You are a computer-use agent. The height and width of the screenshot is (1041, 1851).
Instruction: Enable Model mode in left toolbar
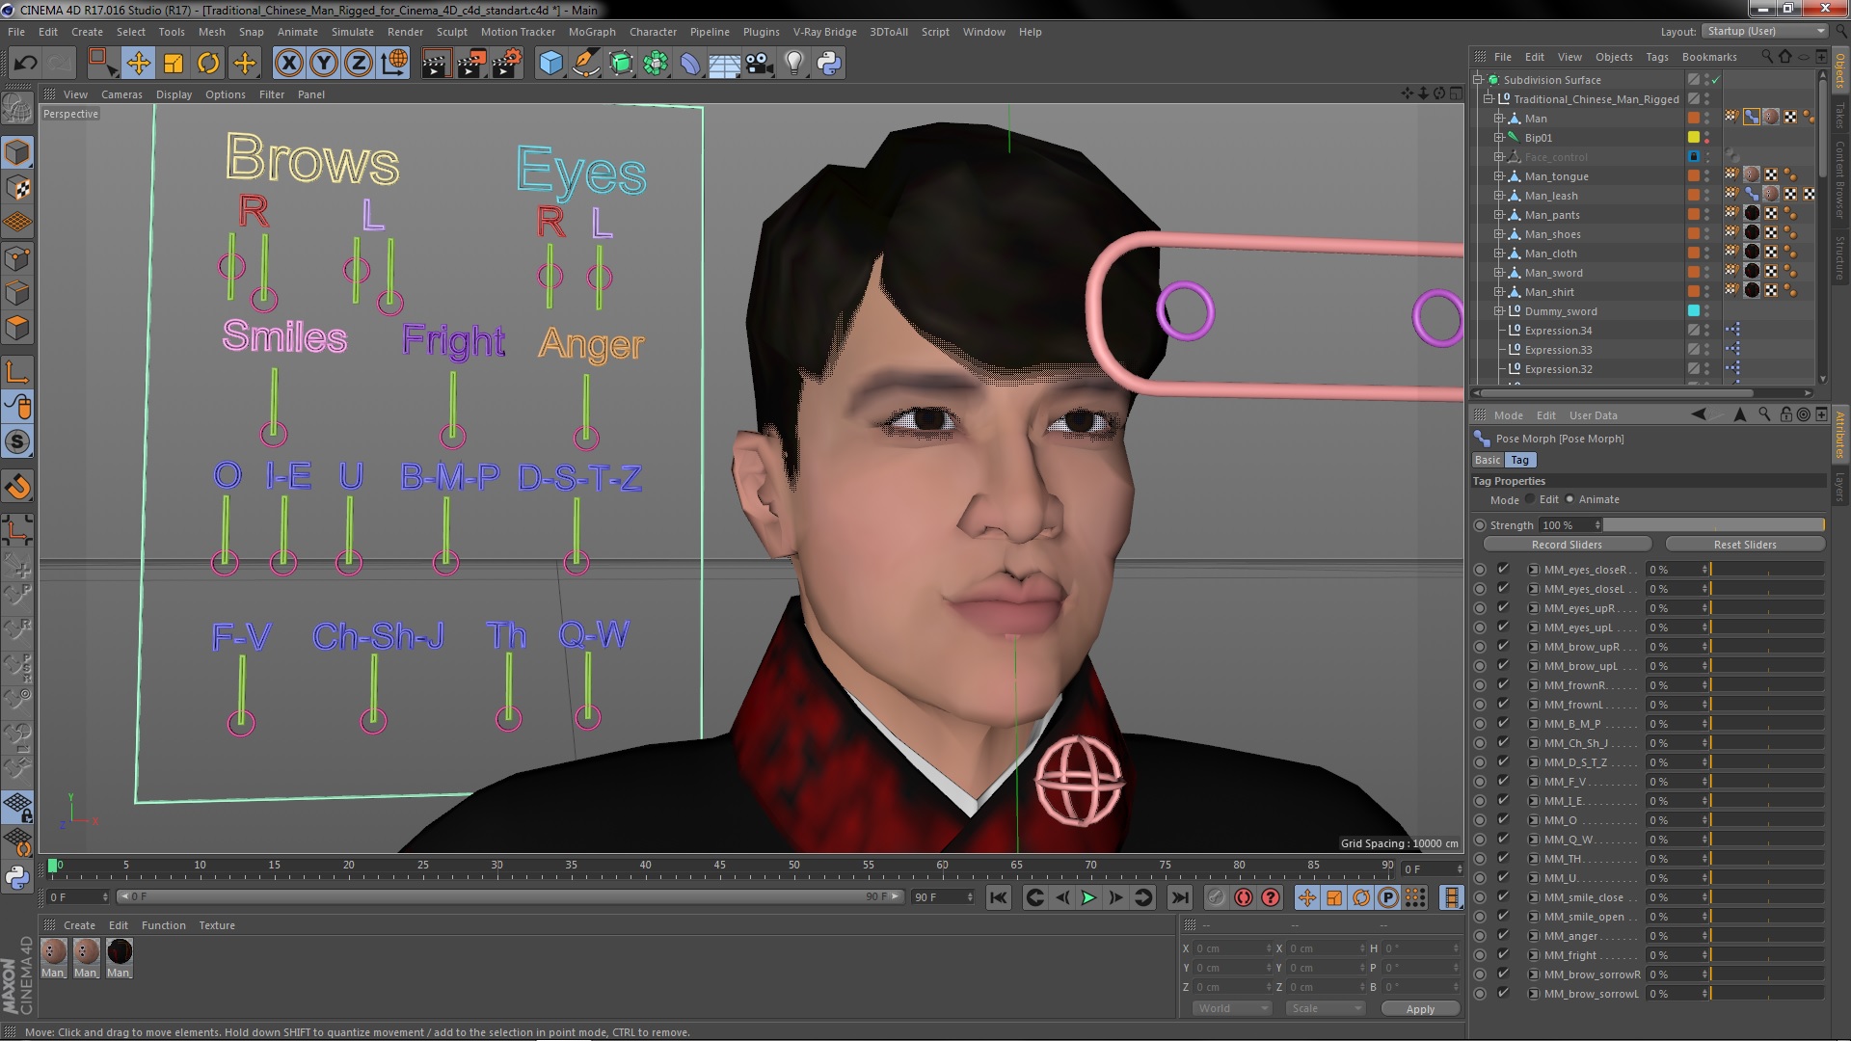click(17, 152)
